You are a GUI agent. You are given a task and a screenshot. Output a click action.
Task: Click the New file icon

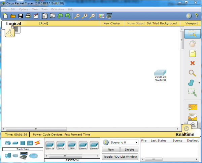coord(5,16)
